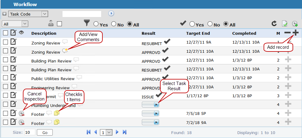Open comments for Public Utilities Review
Screen dimensions: 302x138
click(x=79, y=77)
